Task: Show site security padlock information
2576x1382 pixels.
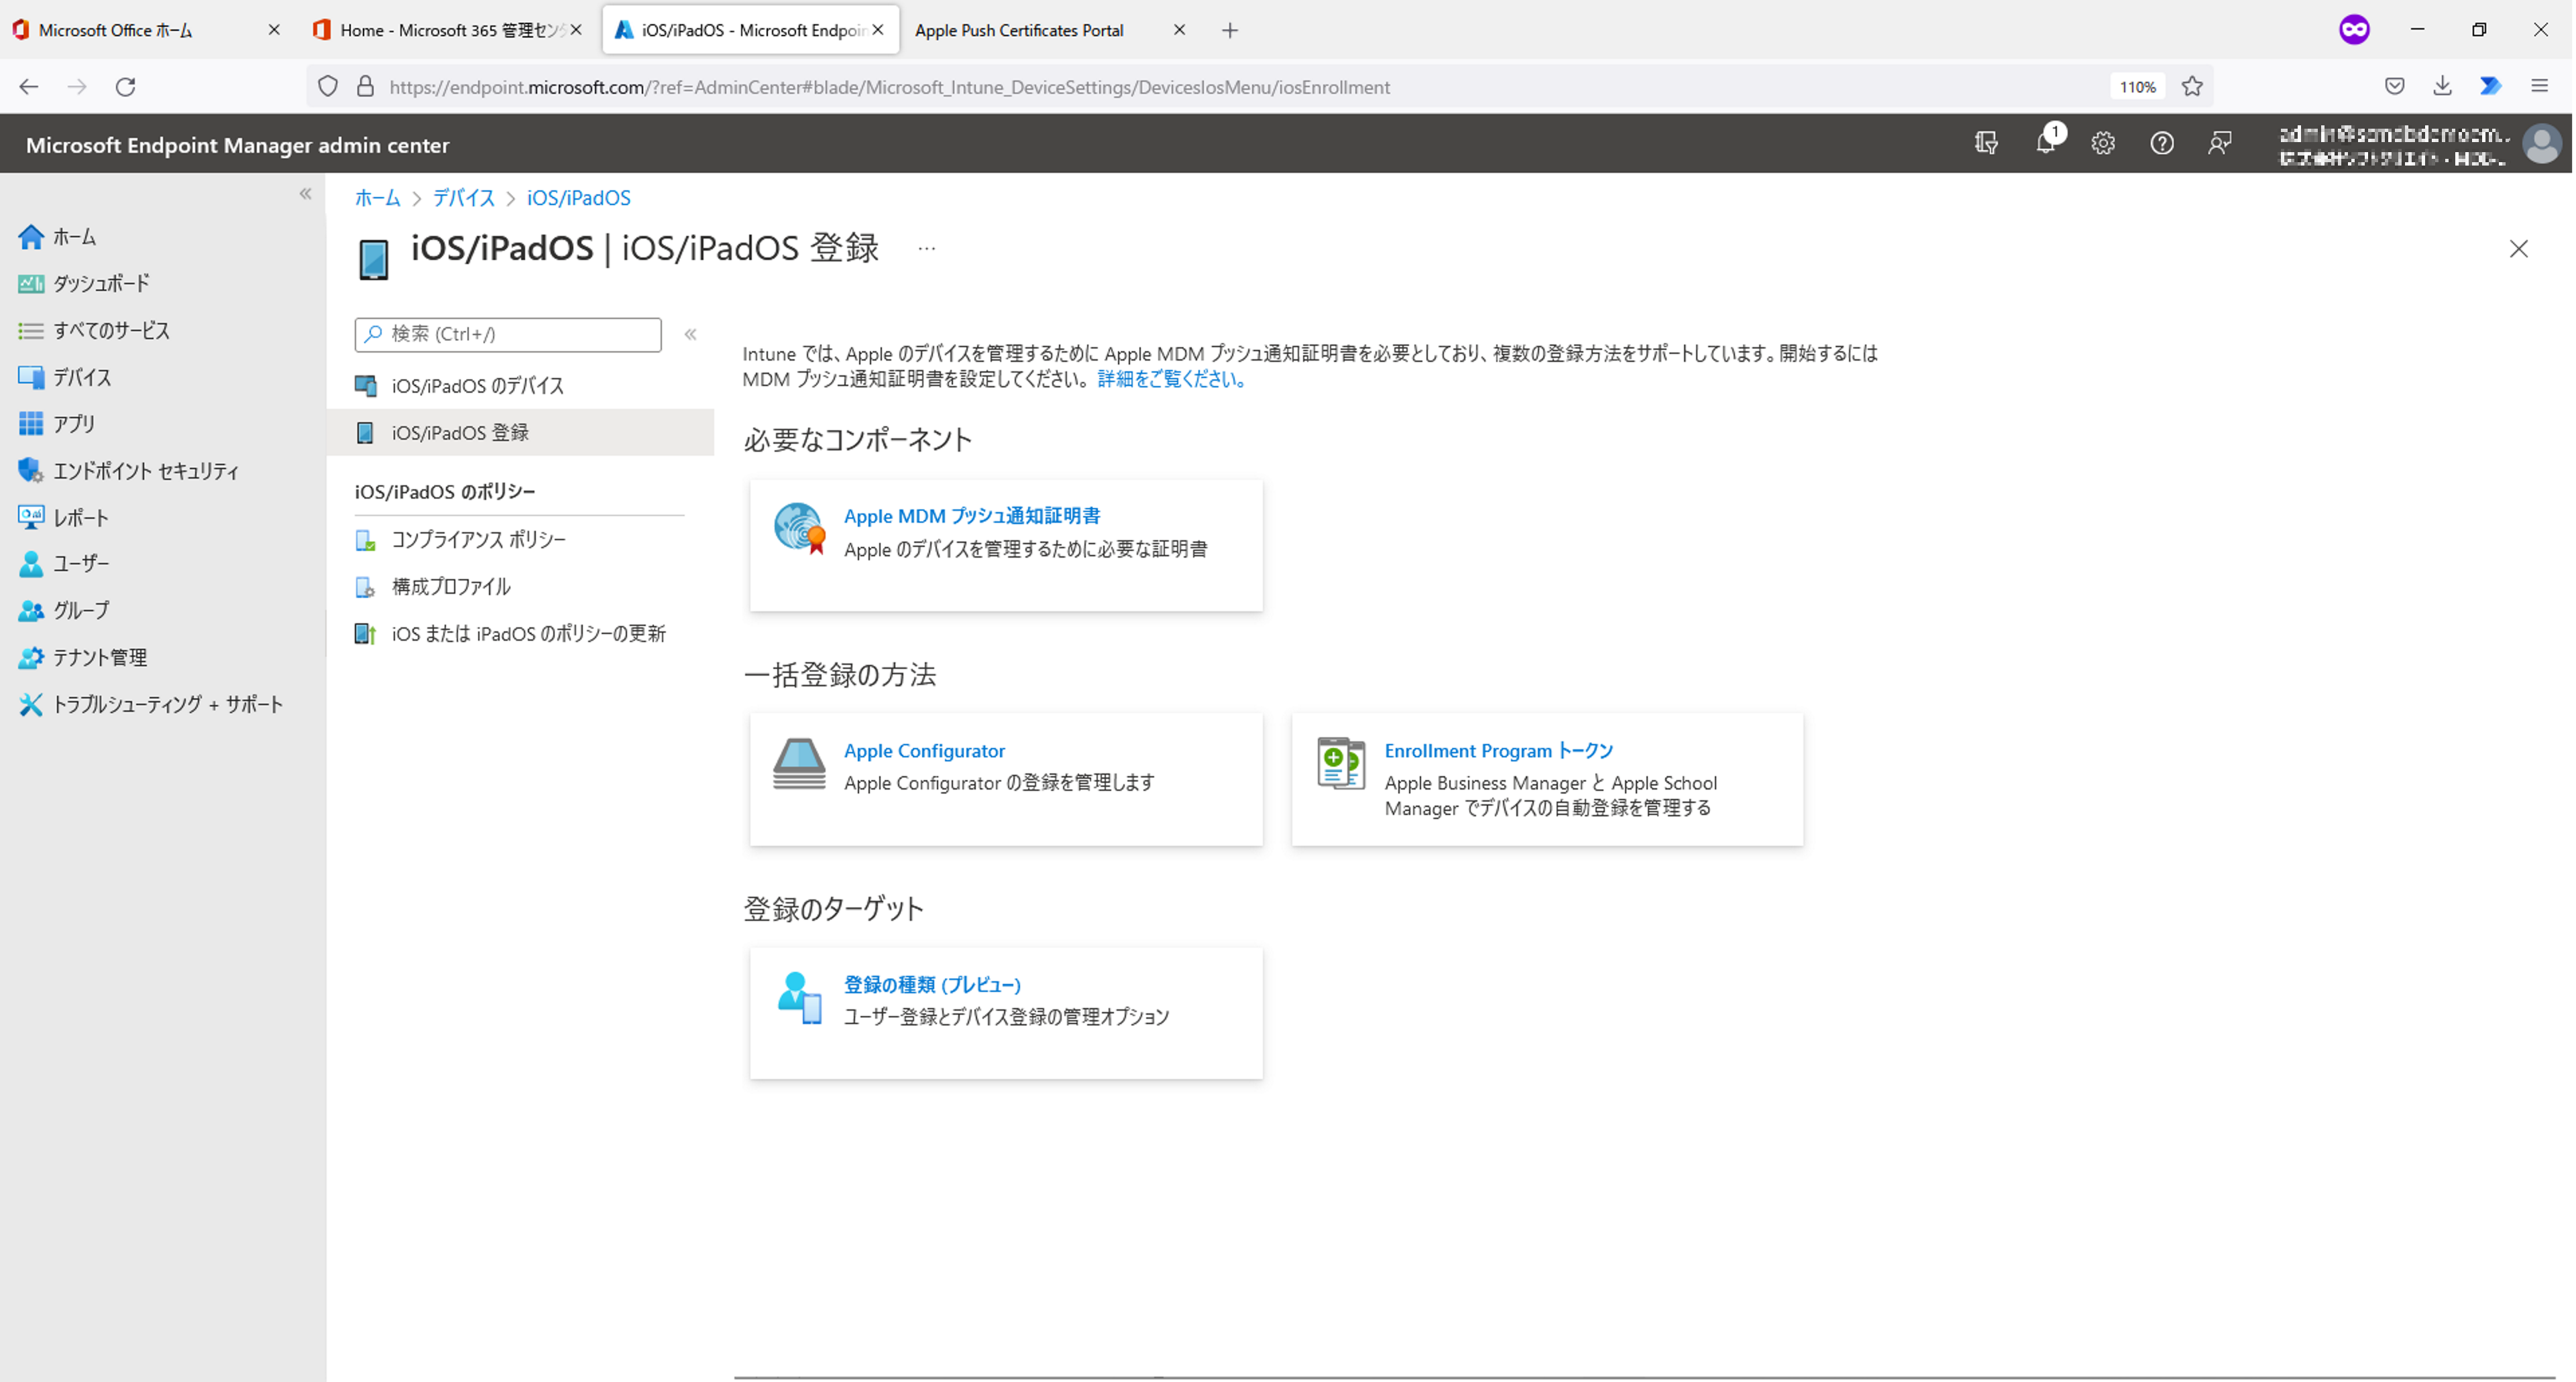Action: pyautogui.click(x=365, y=87)
